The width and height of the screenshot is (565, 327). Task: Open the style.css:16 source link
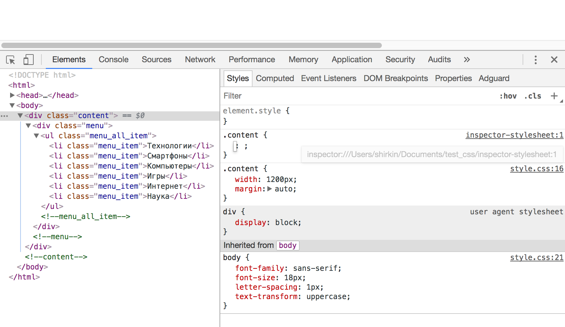537,169
